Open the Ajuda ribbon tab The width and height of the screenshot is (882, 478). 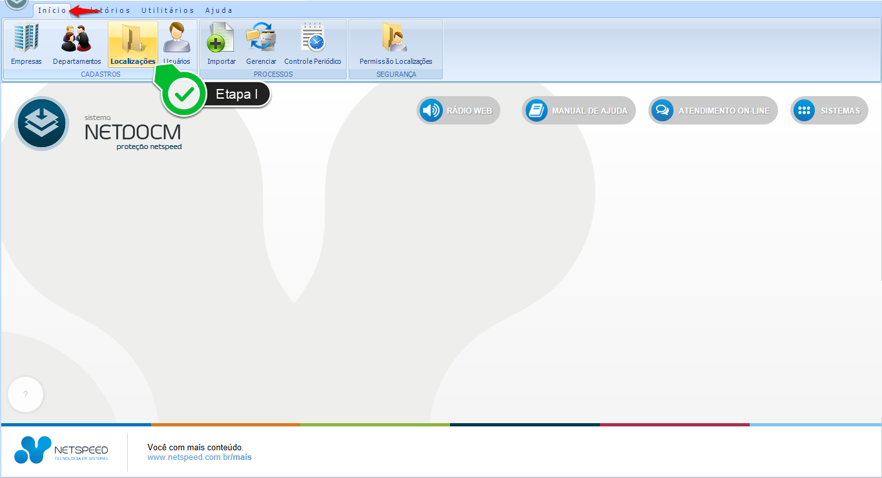[219, 10]
